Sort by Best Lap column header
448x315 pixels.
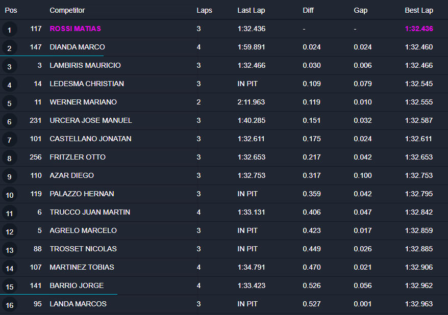pos(419,10)
